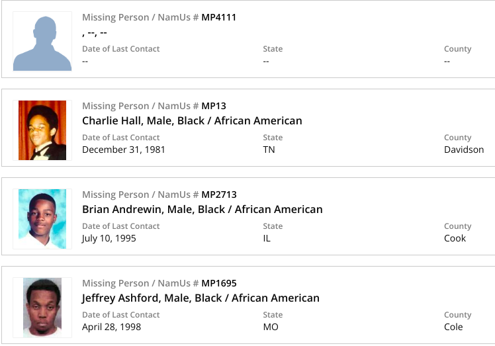Click the empty name line under MP4111
Screen dimensions: 495x346
[x=95, y=32]
